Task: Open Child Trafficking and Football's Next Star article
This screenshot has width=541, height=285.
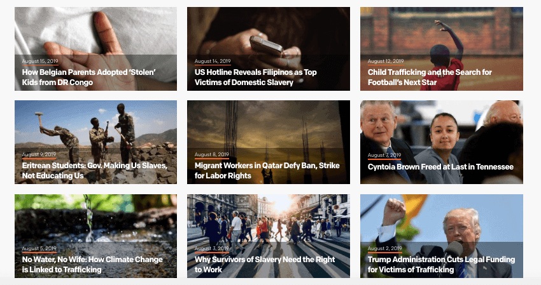Action: 430,77
